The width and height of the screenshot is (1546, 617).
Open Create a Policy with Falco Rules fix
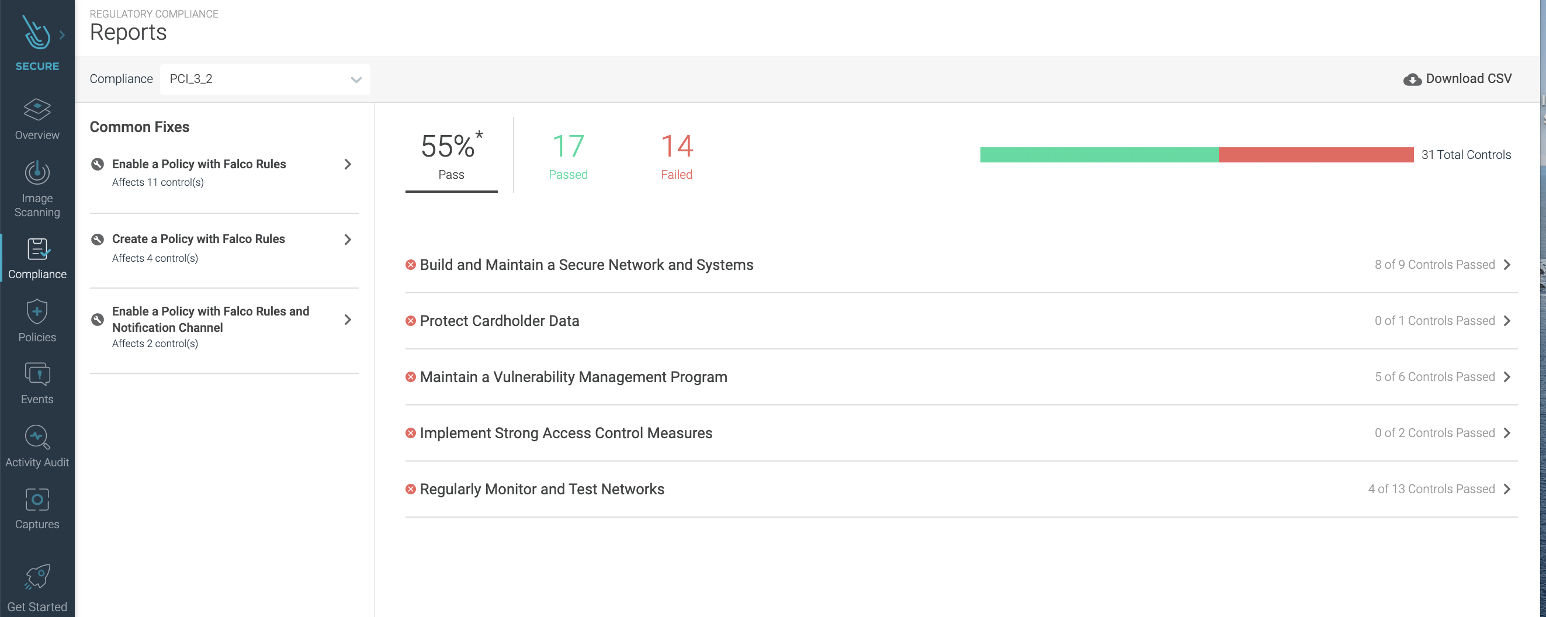pos(224,248)
